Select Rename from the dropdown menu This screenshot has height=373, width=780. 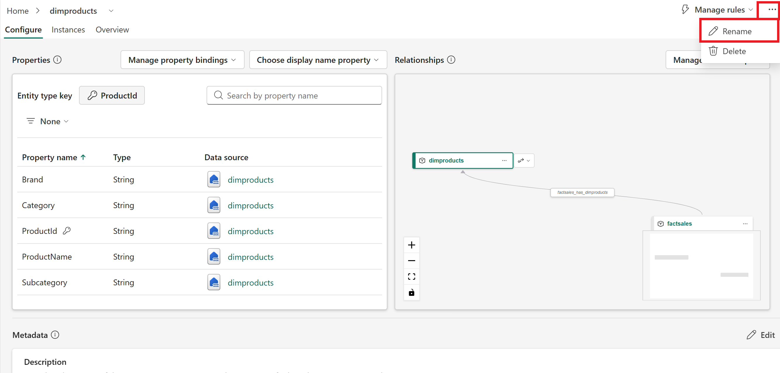point(739,31)
